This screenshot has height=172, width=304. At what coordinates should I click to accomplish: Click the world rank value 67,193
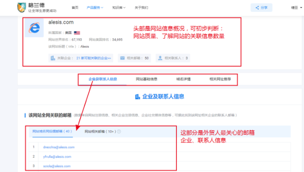click(x=77, y=40)
